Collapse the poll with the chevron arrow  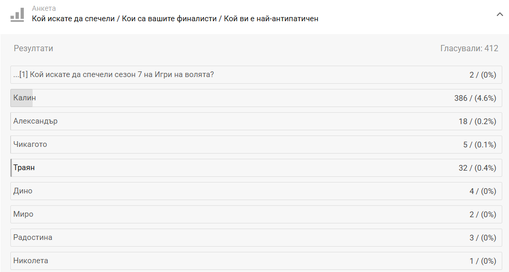500,14
